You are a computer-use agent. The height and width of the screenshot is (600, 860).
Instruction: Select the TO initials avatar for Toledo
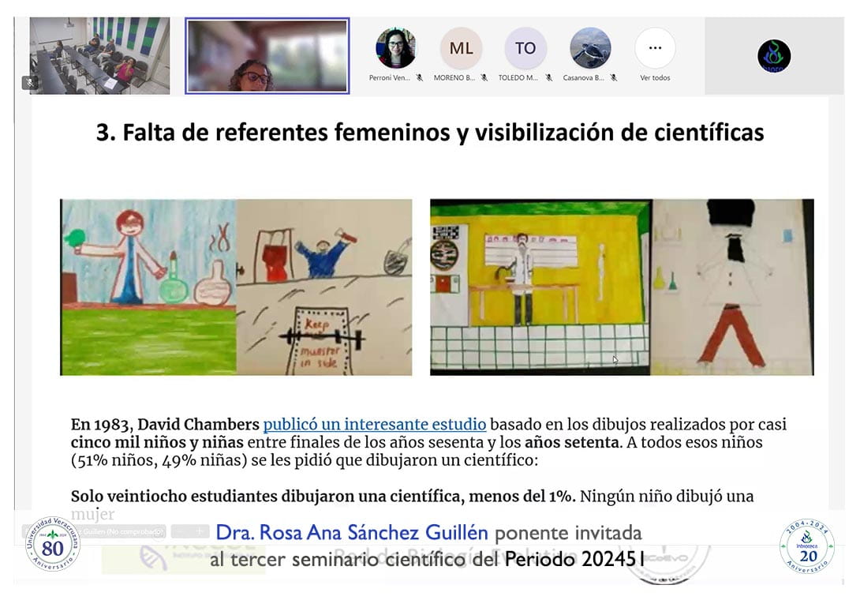tap(525, 48)
